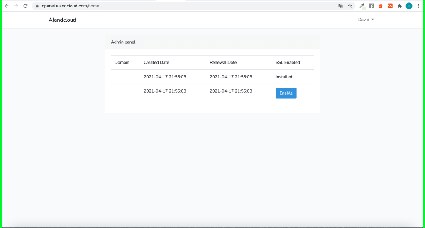Open the orange code-slash extension icon

point(390,6)
